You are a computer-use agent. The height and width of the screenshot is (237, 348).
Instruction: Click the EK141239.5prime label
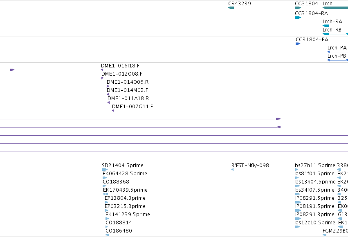click(128, 215)
